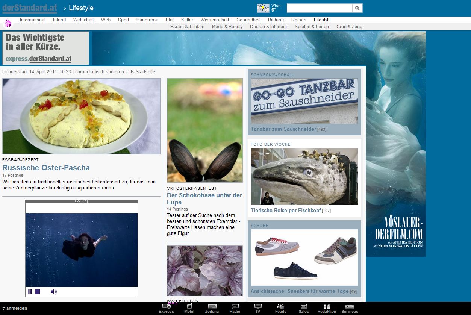The width and height of the screenshot is (471, 315).
Task: Click the SCHMECK'S-SCHAU heading
Action: (272, 75)
